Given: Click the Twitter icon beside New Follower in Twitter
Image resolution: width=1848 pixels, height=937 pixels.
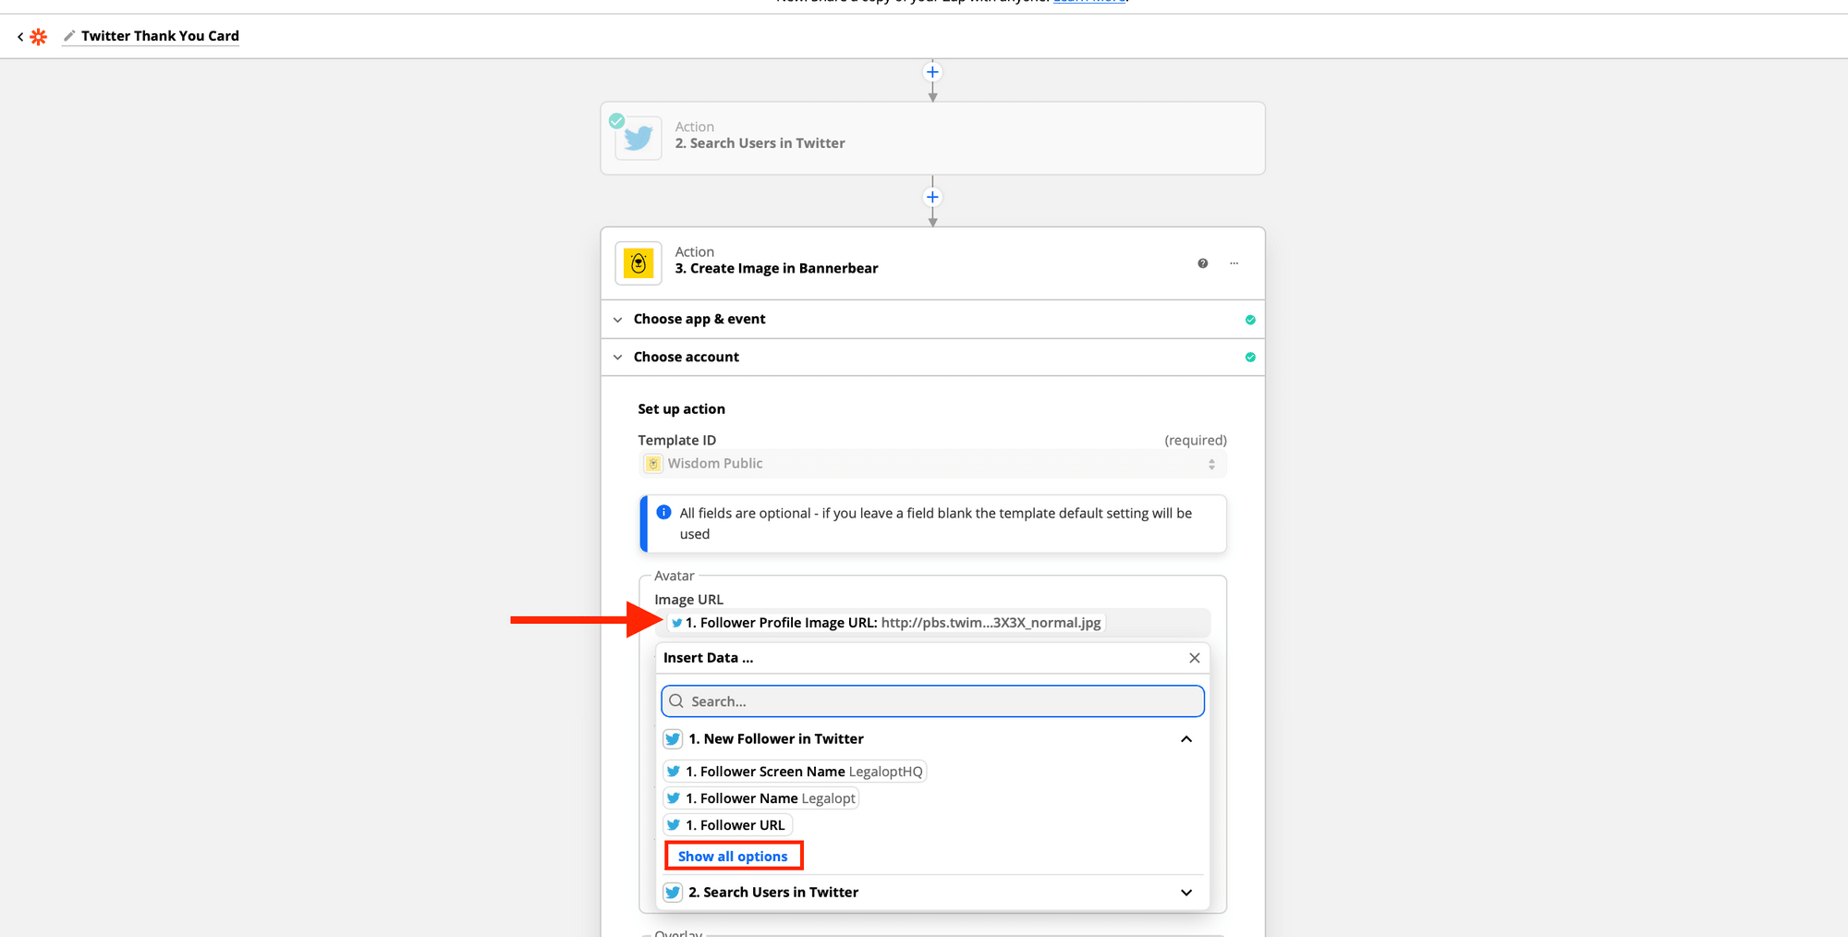Looking at the screenshot, I should 673,739.
